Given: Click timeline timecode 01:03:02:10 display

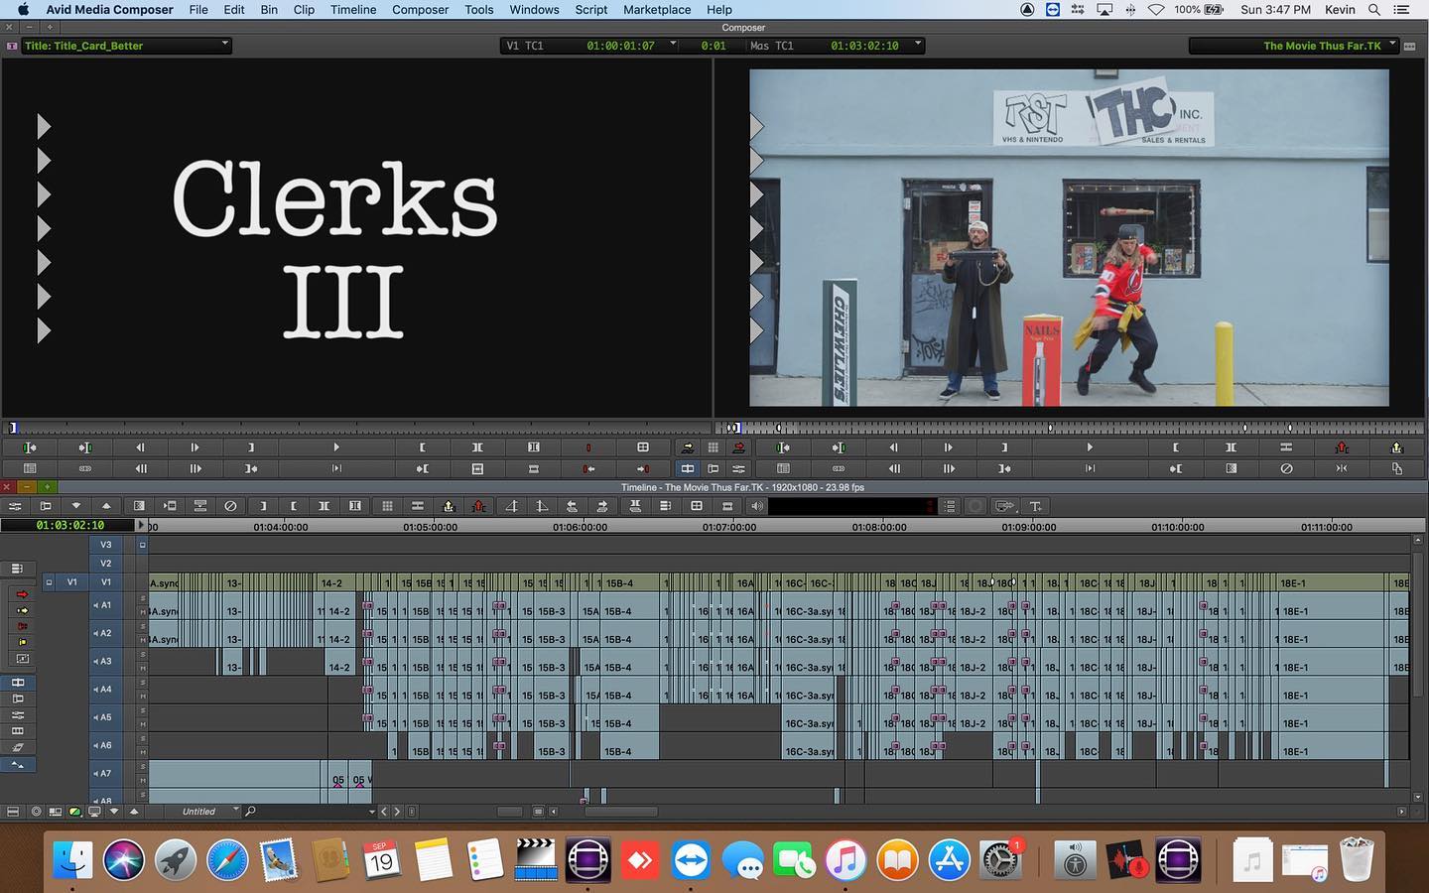Looking at the screenshot, I should point(69,525).
